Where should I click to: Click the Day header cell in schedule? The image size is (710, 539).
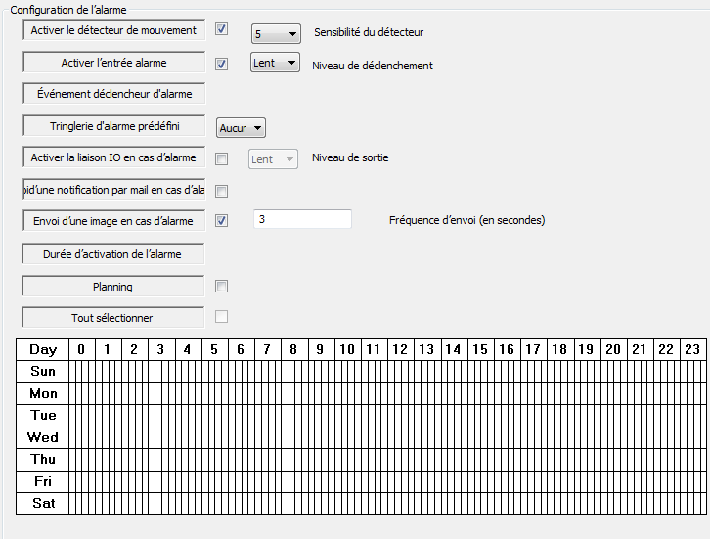(x=43, y=349)
